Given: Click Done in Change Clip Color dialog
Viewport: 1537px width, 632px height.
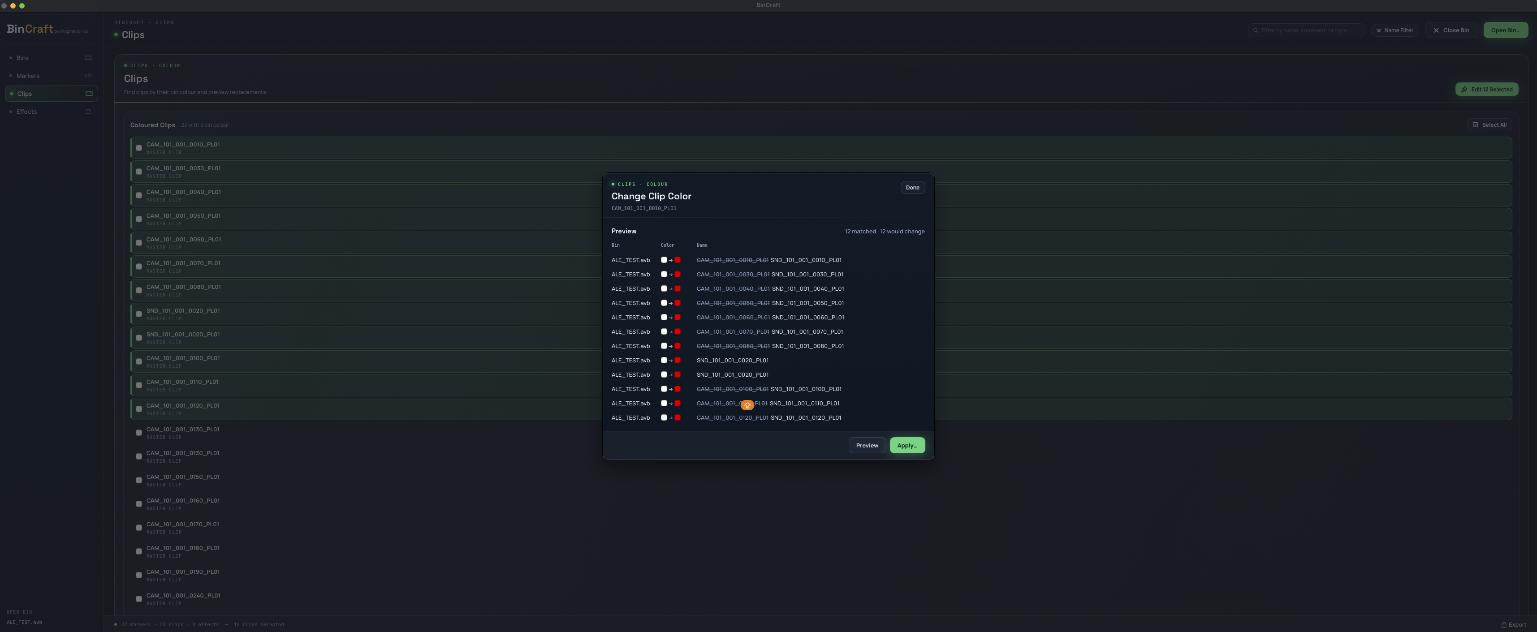Looking at the screenshot, I should click(912, 188).
